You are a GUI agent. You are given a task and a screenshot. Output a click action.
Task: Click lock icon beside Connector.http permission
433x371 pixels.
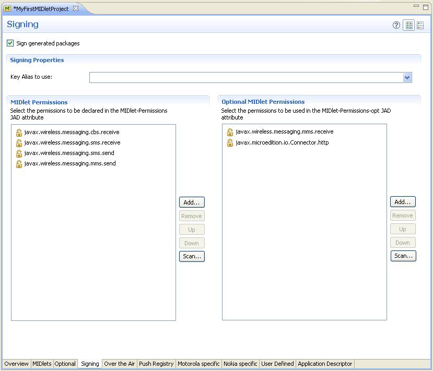[x=230, y=143]
